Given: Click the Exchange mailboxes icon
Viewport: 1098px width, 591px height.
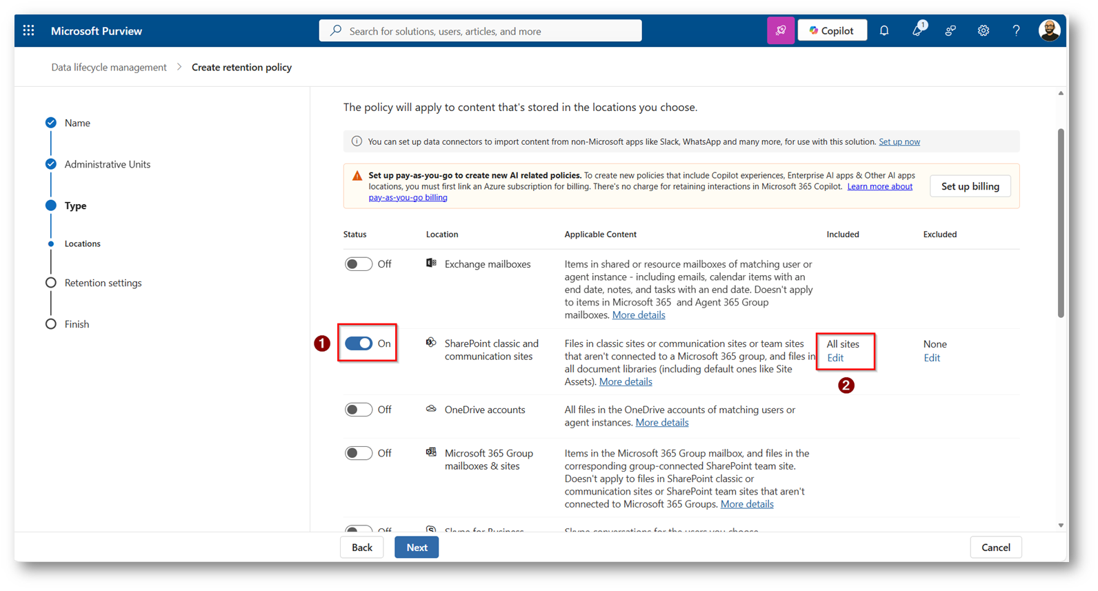Looking at the screenshot, I should 431,263.
